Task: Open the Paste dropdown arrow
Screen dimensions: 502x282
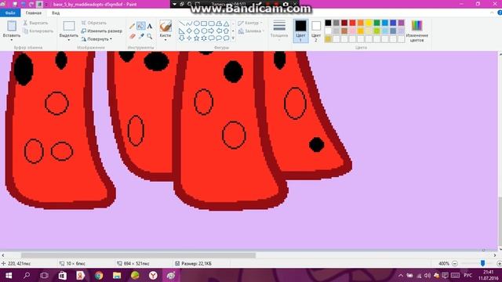Action: pyautogui.click(x=12, y=40)
